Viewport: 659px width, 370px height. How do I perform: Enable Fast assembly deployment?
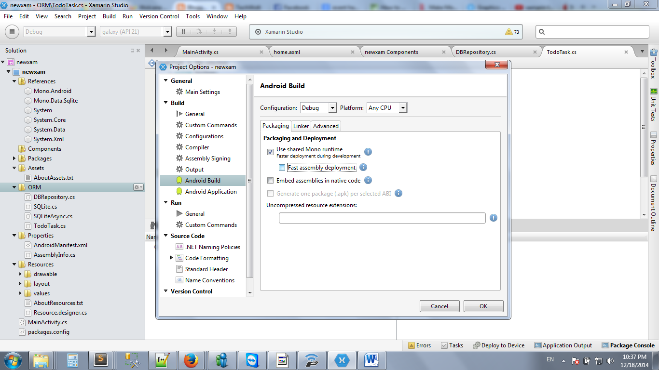(282, 167)
